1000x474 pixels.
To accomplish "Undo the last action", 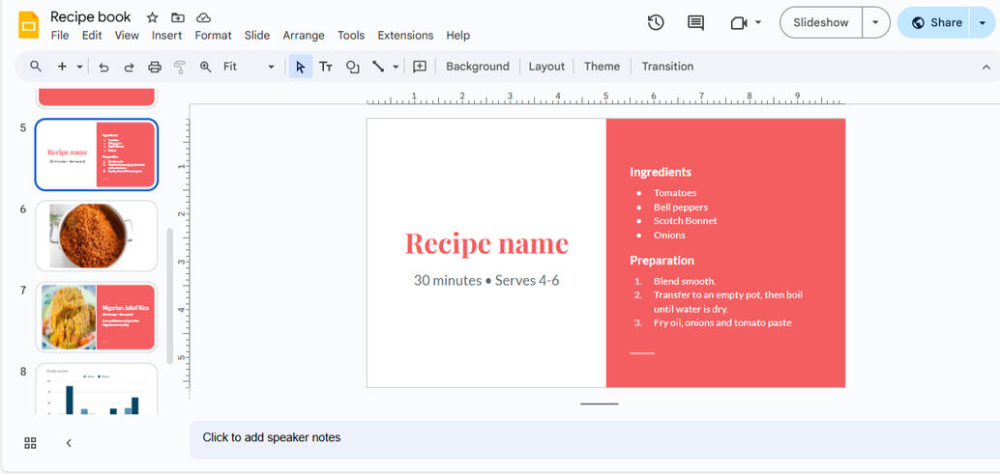I will pos(103,67).
